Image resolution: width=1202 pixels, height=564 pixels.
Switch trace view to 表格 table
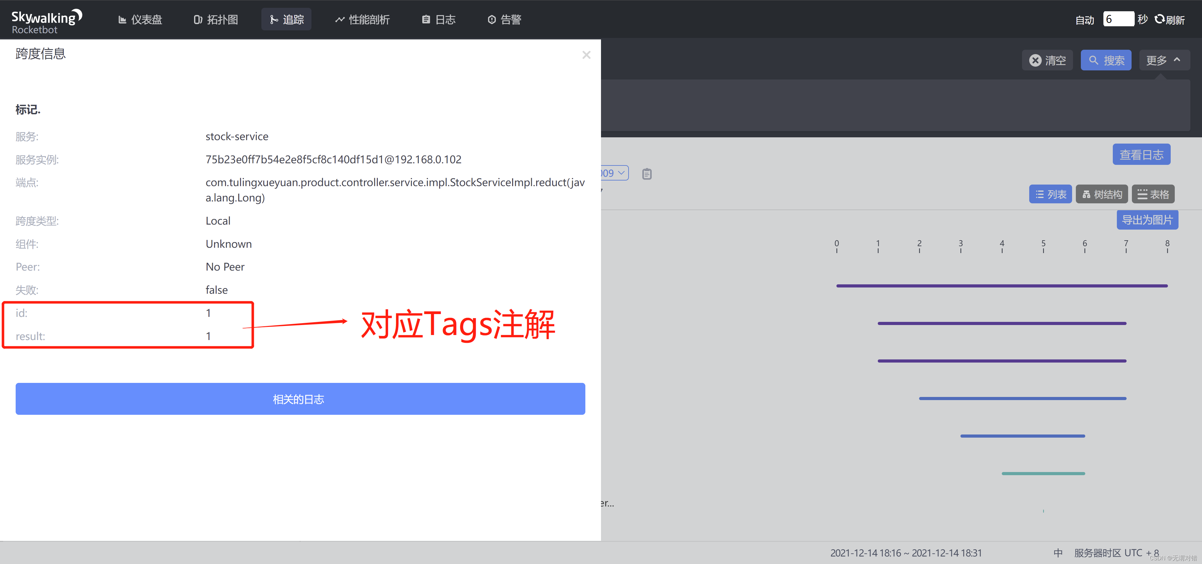(1153, 194)
